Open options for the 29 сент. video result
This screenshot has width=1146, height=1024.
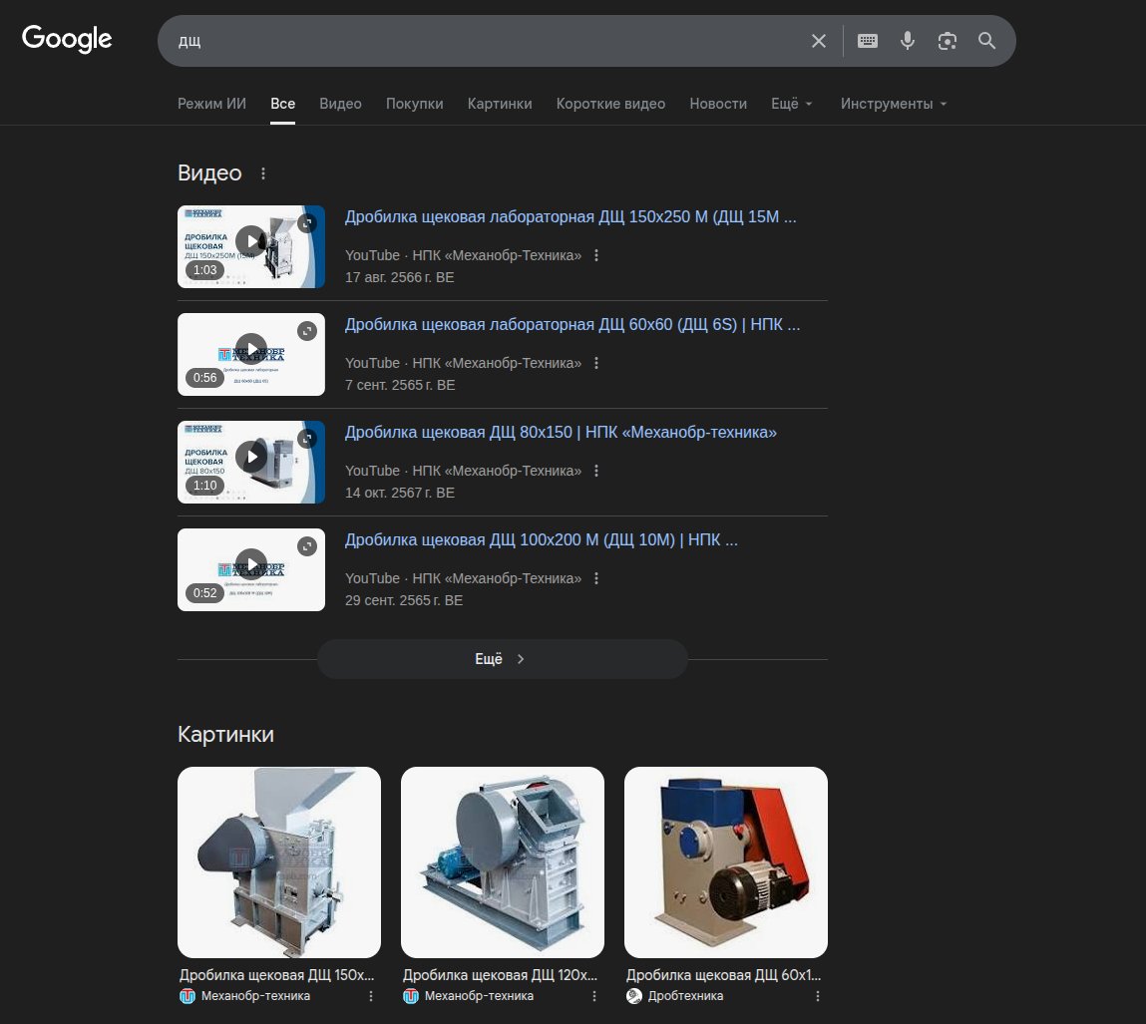[x=596, y=578]
